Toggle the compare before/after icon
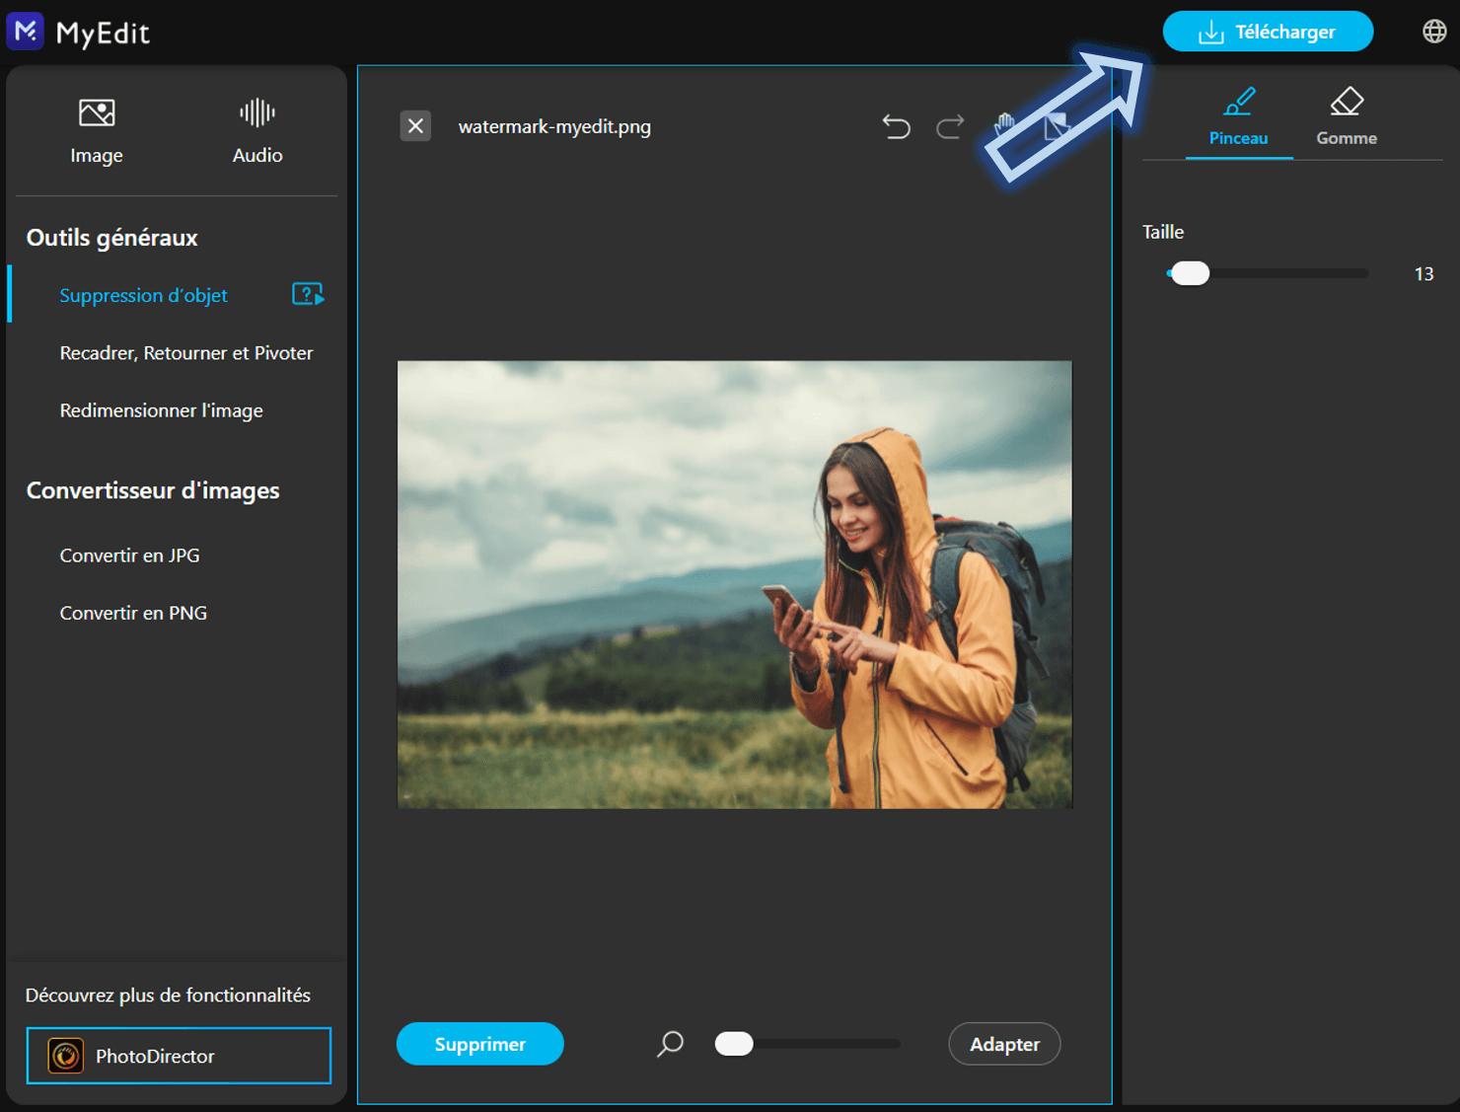This screenshot has height=1112, width=1460. [x=1057, y=126]
